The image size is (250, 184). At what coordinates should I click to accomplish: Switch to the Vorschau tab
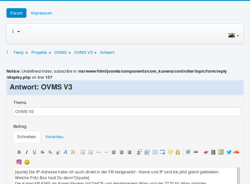click(x=54, y=137)
